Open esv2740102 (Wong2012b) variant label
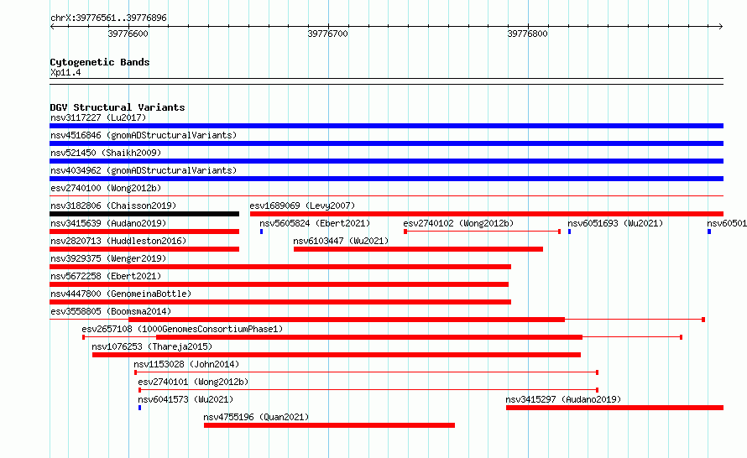 (x=458, y=223)
